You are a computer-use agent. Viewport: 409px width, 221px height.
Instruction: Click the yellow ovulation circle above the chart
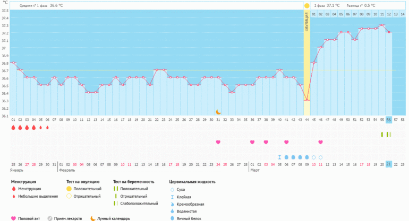click(306, 5)
